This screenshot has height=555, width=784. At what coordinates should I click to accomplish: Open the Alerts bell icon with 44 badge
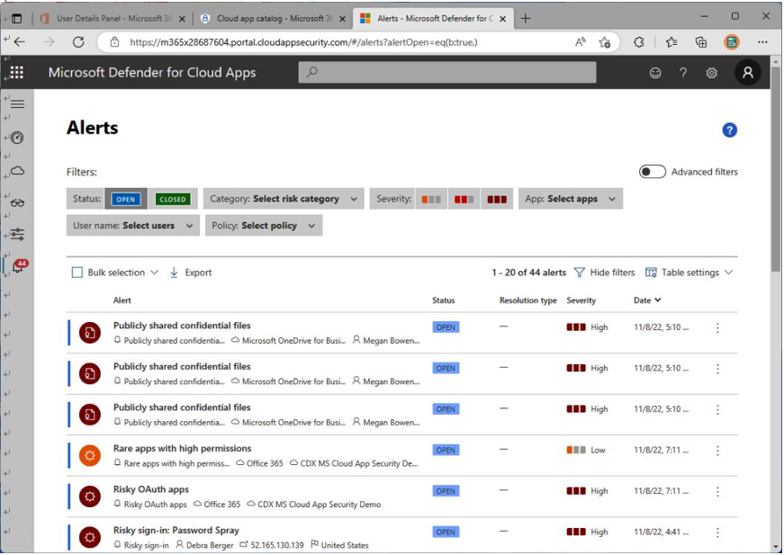19,265
